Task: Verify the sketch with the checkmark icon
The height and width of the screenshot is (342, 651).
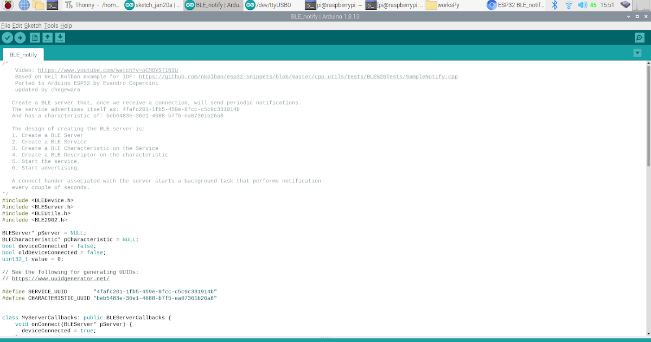Action: point(7,37)
